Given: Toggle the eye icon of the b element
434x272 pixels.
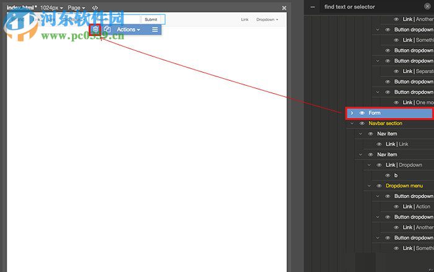Looking at the screenshot, I should 387,175.
